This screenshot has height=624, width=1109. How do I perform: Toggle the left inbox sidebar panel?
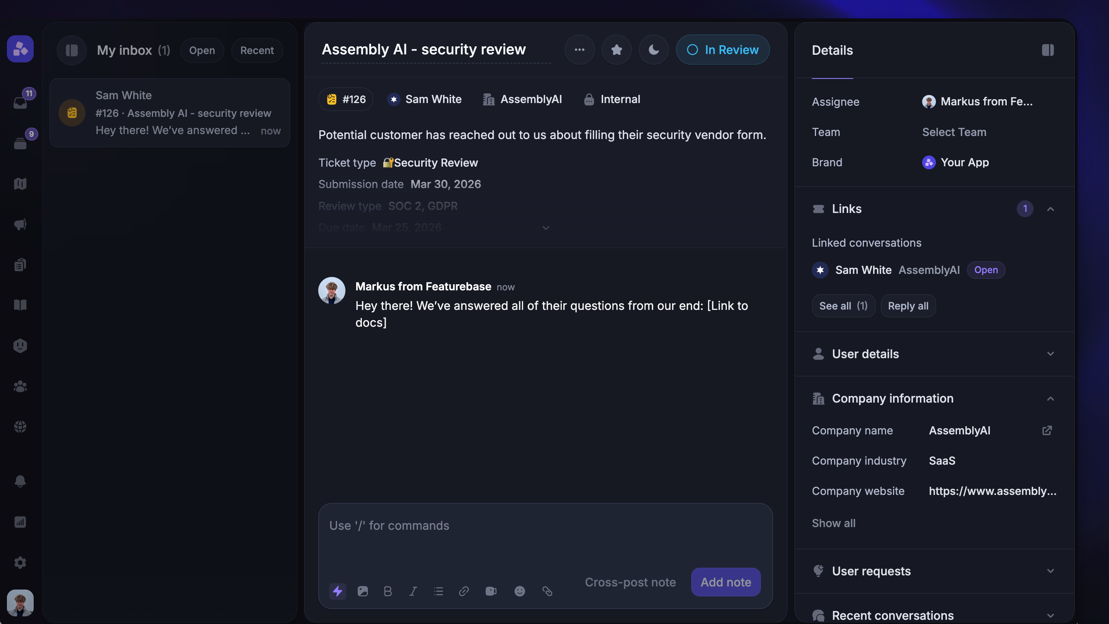pos(72,51)
